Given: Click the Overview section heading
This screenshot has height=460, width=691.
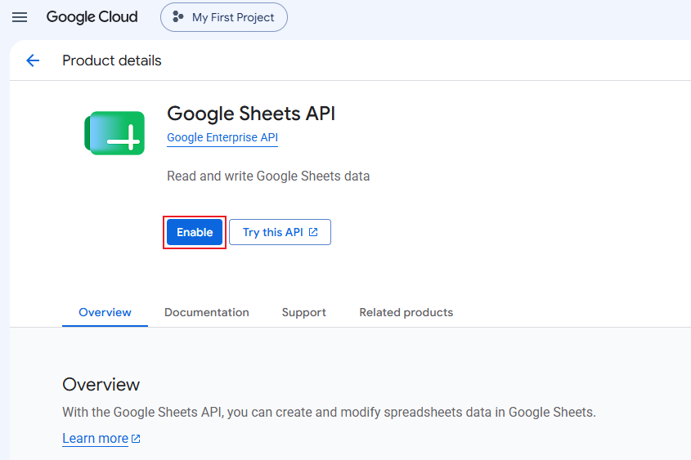Looking at the screenshot, I should 101,384.
